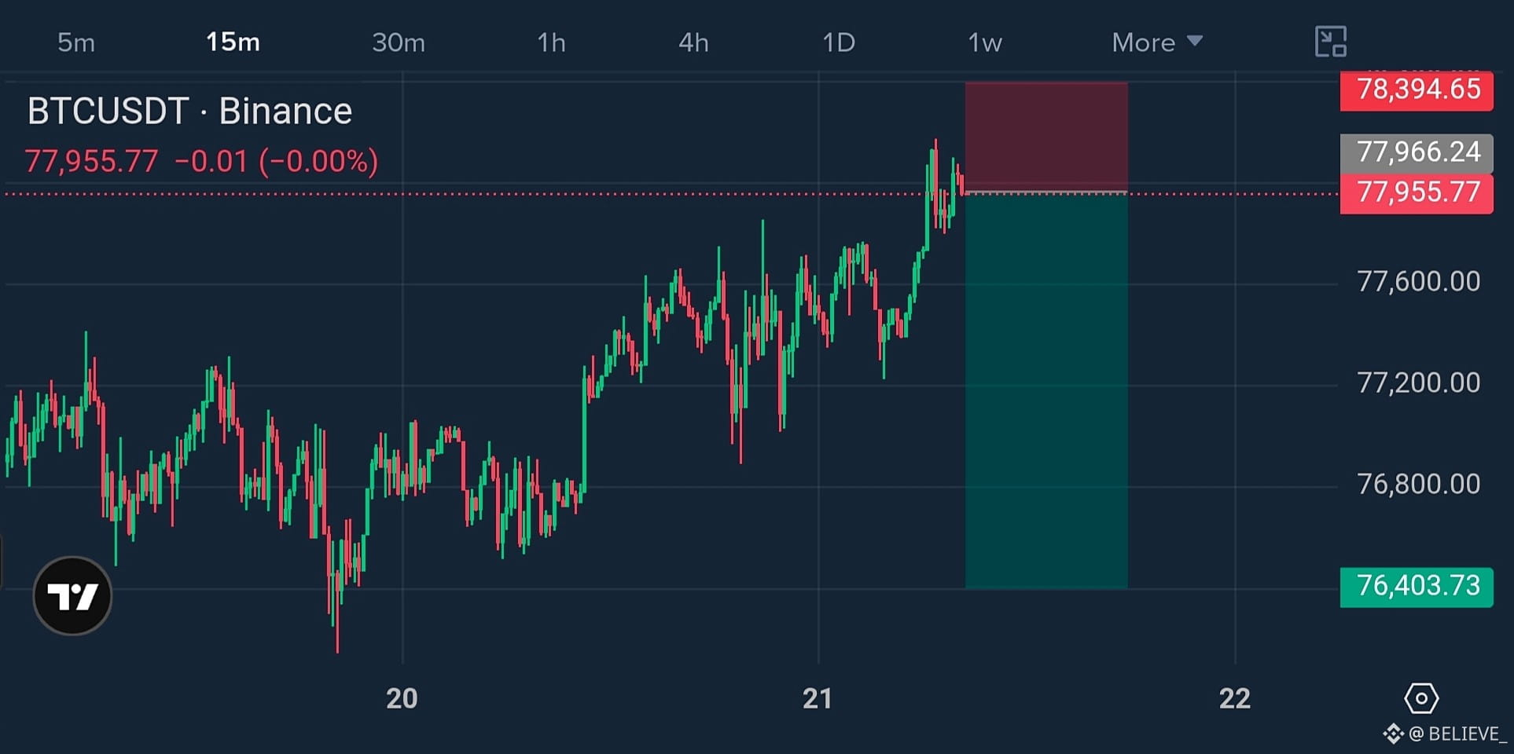Viewport: 1514px width, 754px height.
Task: Select the 15m timeframe tab
Action: tap(233, 42)
